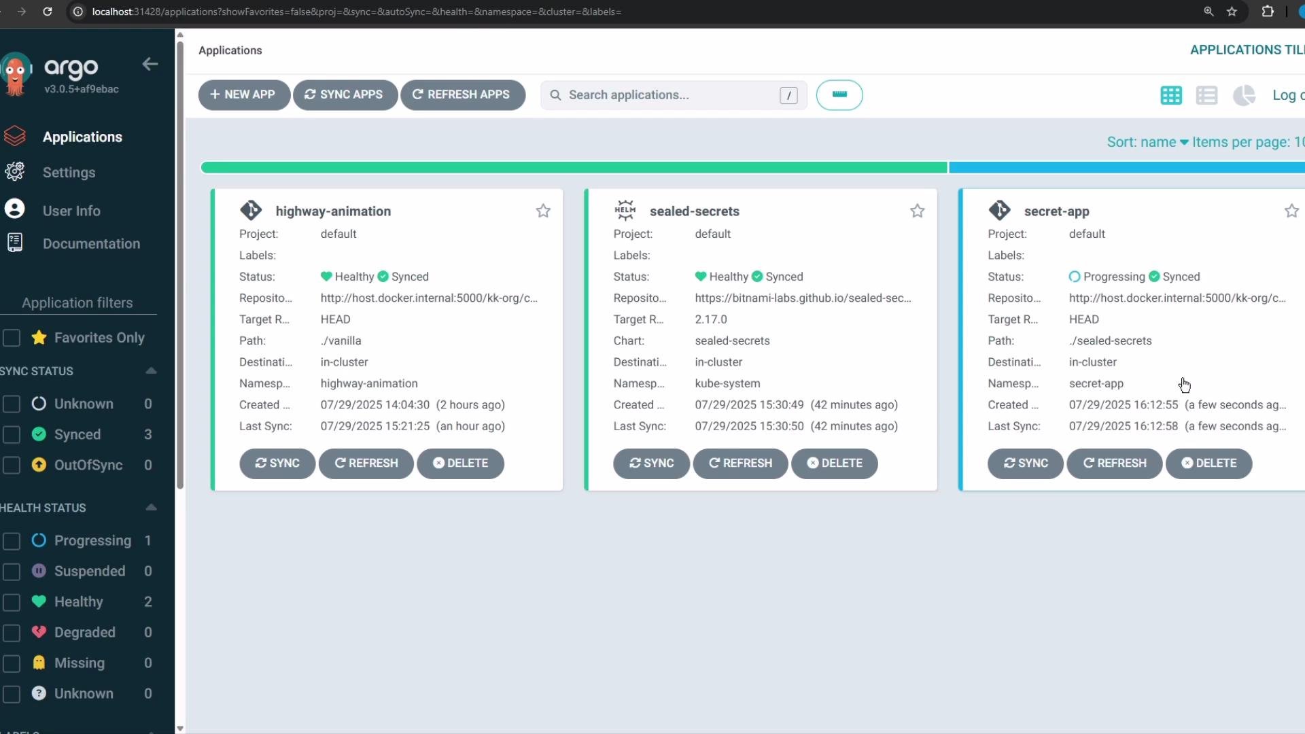Refresh the sealed-secrets app
The width and height of the screenshot is (1305, 734).
[741, 464]
